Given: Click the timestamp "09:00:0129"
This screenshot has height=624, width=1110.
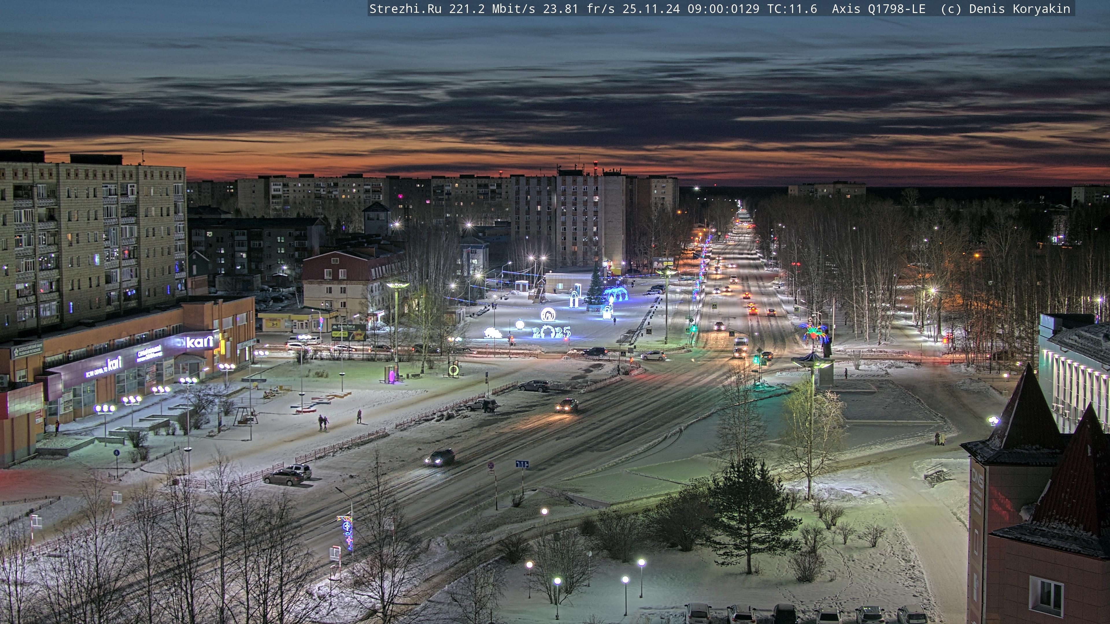Looking at the screenshot, I should pyautogui.click(x=724, y=9).
